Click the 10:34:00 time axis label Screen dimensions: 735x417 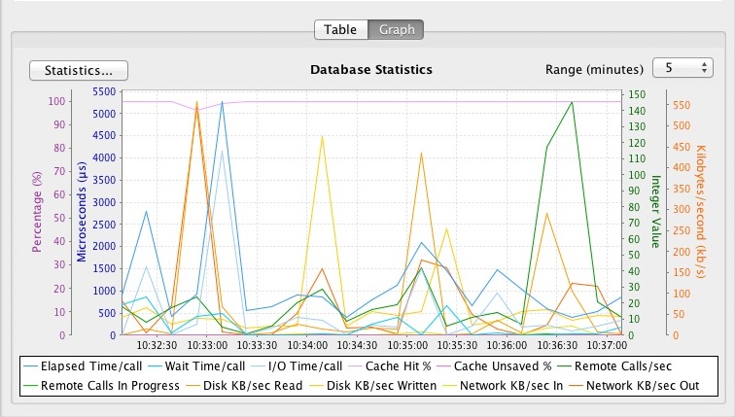(307, 346)
